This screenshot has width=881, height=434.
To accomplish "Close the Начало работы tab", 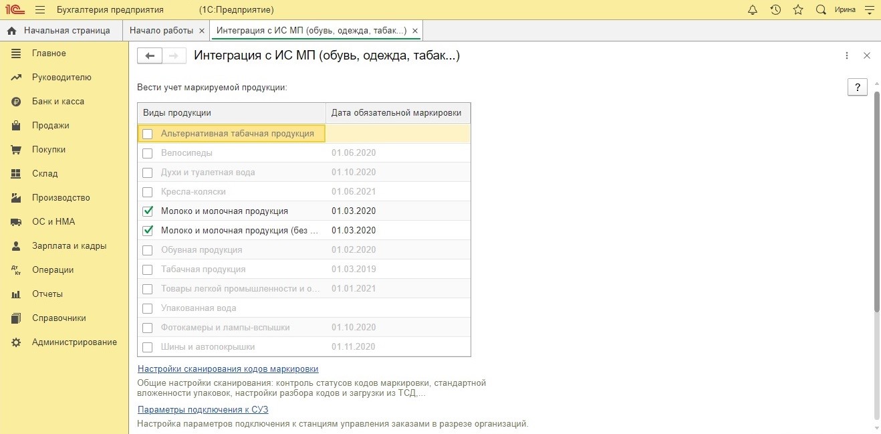I will (202, 31).
